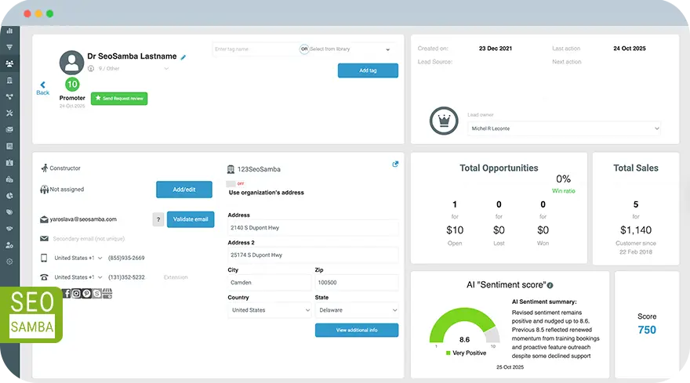The height and width of the screenshot is (383, 690).
Task: Open the Pinterest social icon
Action: point(86,293)
